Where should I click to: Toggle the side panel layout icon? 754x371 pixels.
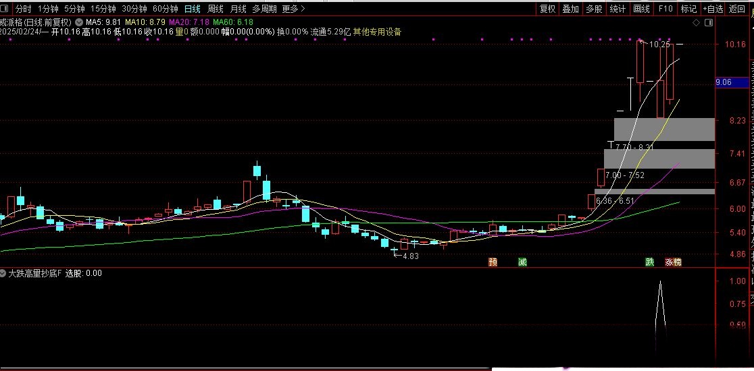tap(706, 23)
